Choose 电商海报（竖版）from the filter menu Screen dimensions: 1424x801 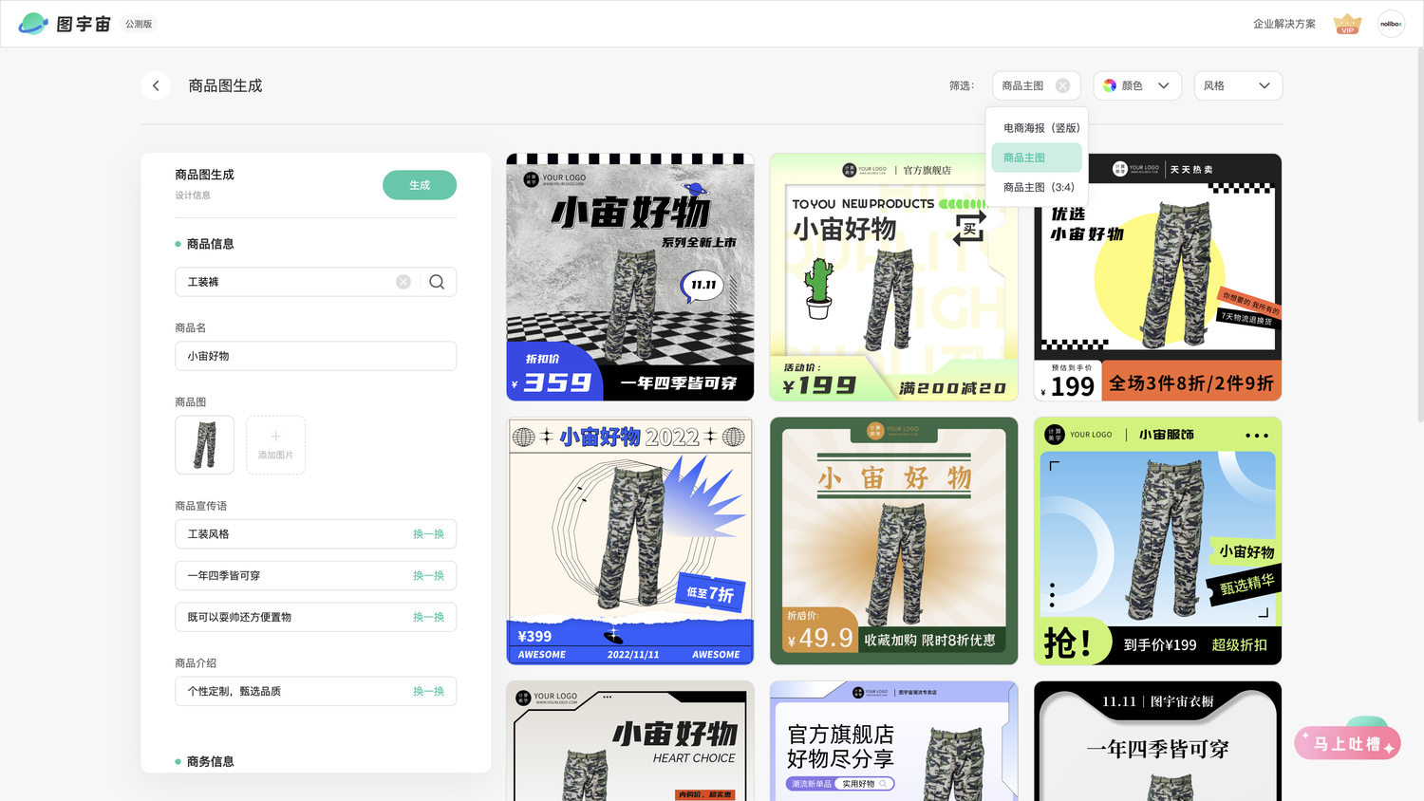1040,128
